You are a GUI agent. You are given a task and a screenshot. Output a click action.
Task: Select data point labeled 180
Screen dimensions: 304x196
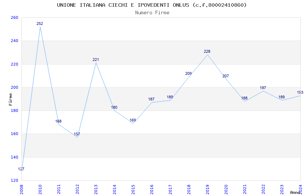(x=114, y=107)
